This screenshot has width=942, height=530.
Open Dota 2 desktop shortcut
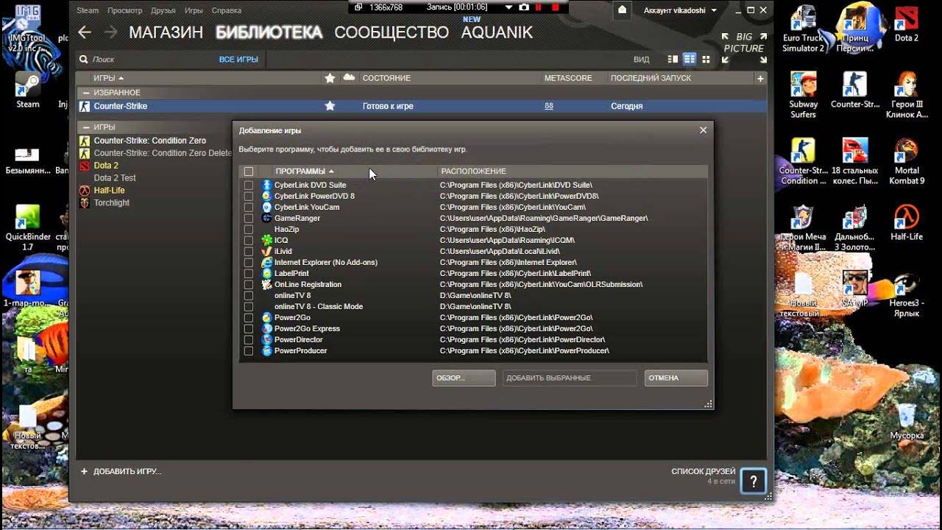tap(907, 25)
